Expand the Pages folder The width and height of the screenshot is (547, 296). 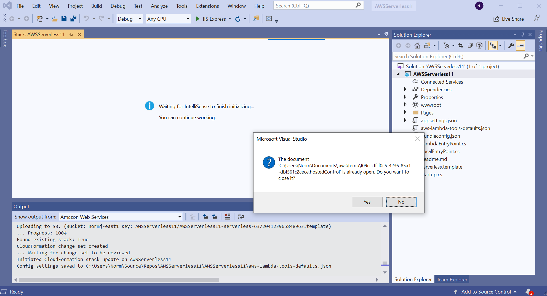tap(405, 112)
